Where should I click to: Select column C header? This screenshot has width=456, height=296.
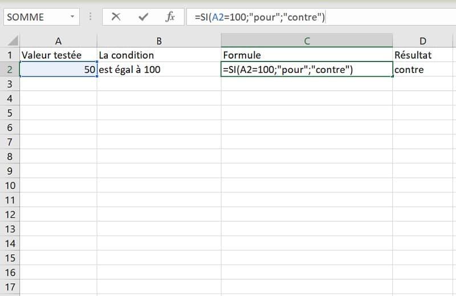307,40
